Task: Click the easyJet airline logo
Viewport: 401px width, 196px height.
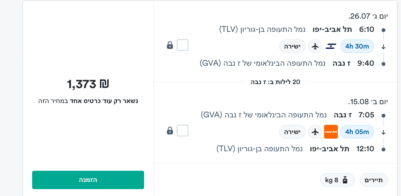Action: pos(331,132)
